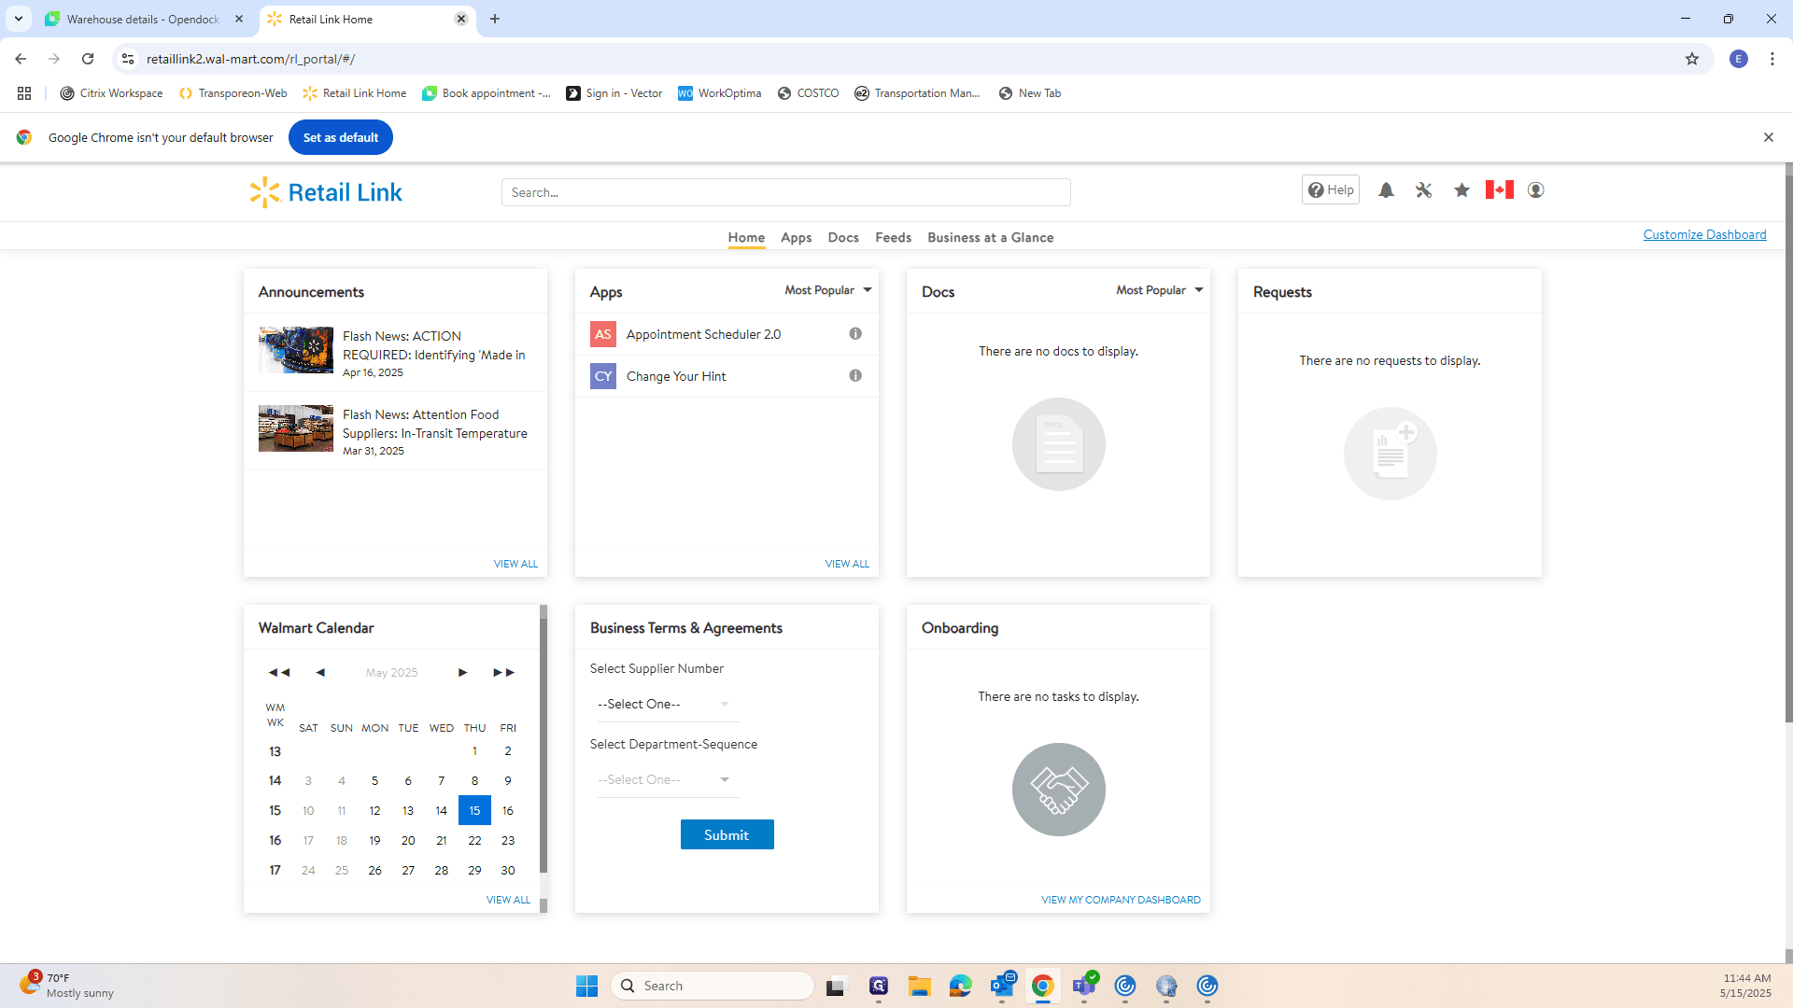Open the Windows Start menu
The width and height of the screenshot is (1793, 1008).
586,986
